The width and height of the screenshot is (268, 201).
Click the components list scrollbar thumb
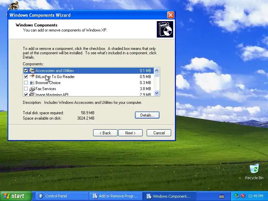[x=156, y=75]
